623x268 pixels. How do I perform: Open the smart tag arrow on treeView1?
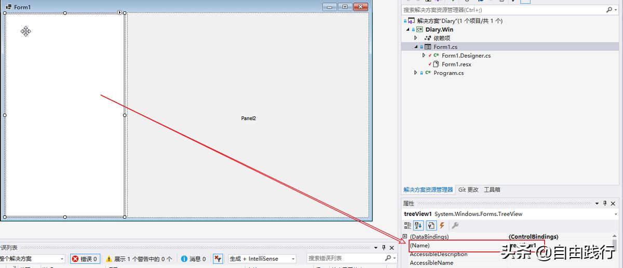120,12
